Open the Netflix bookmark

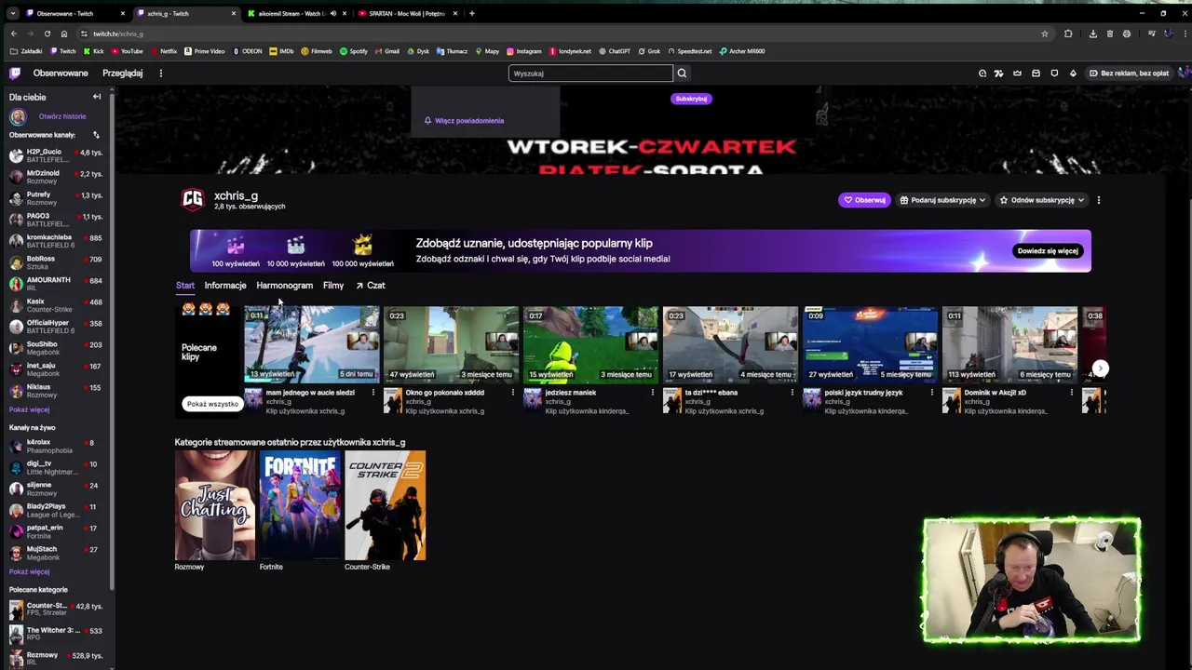[164, 51]
